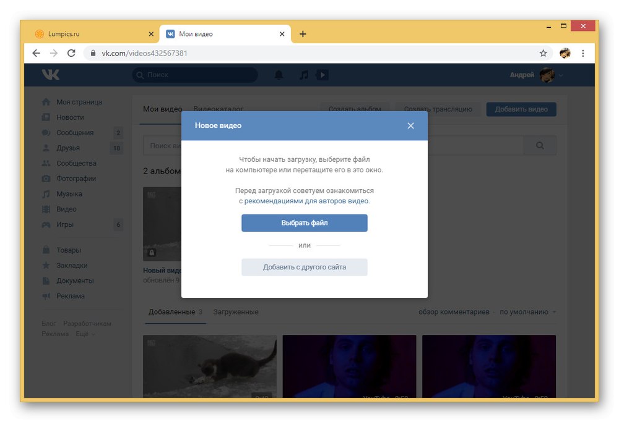Click the Товары bag icon

tap(46, 250)
